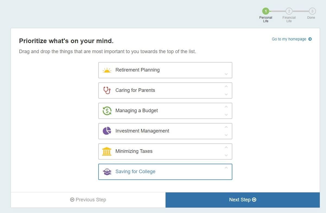Image resolution: width=326 pixels, height=213 pixels.
Task: Move Investment Management up with chevron
Action: [226, 127]
